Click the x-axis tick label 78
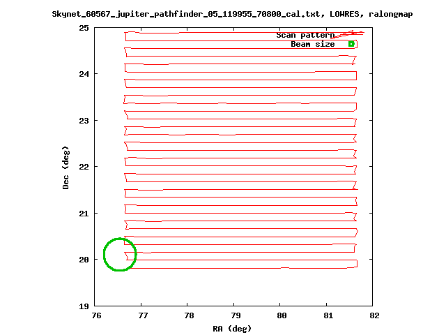The width and height of the screenshot is (446, 335). (x=189, y=315)
